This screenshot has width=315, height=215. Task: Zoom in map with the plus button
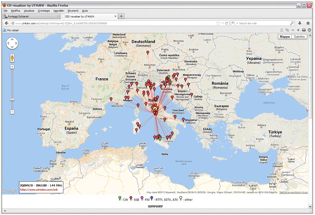(x=12, y=67)
